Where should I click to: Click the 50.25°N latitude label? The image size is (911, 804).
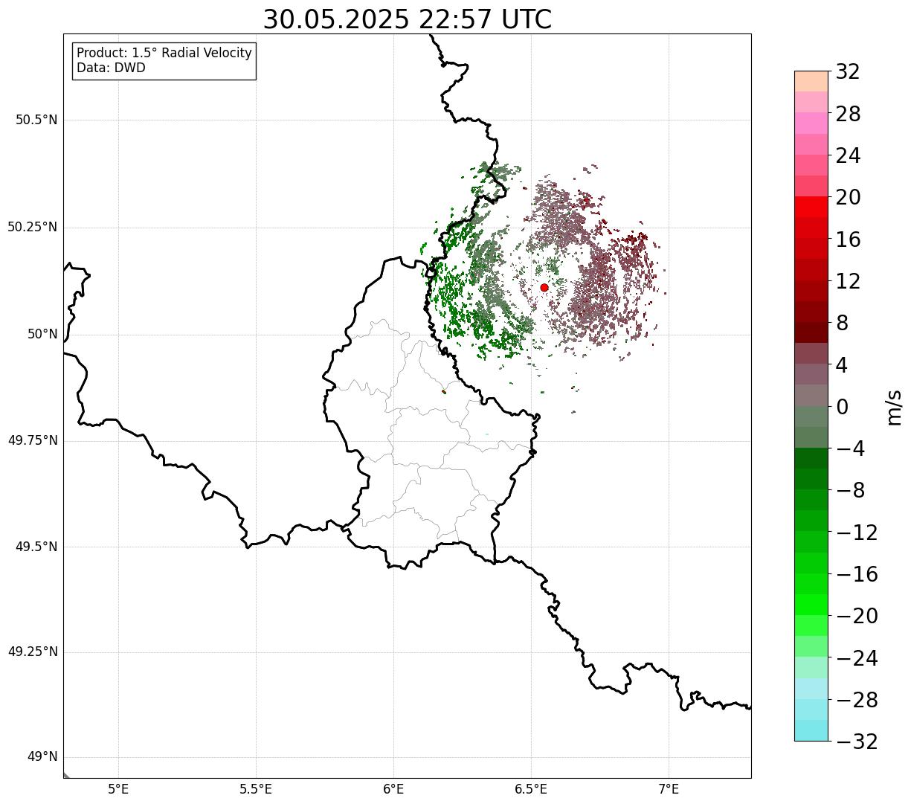(x=33, y=227)
